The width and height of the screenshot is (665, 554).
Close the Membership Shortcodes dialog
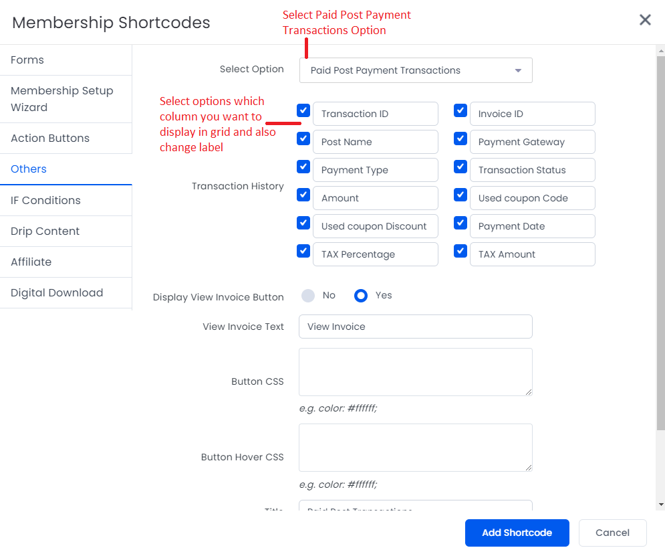point(645,19)
